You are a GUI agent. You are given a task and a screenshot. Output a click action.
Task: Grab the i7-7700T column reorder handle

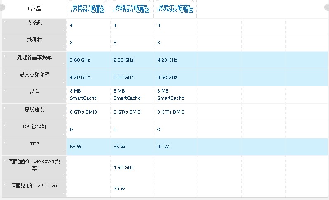click(x=114, y=1)
